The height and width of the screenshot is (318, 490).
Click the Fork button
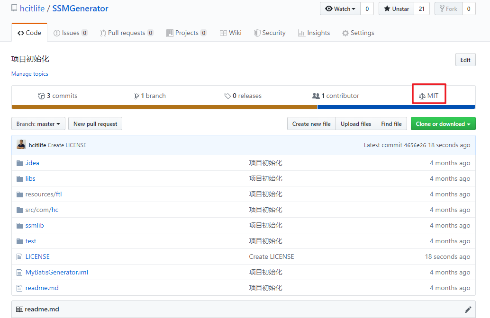[x=448, y=9]
